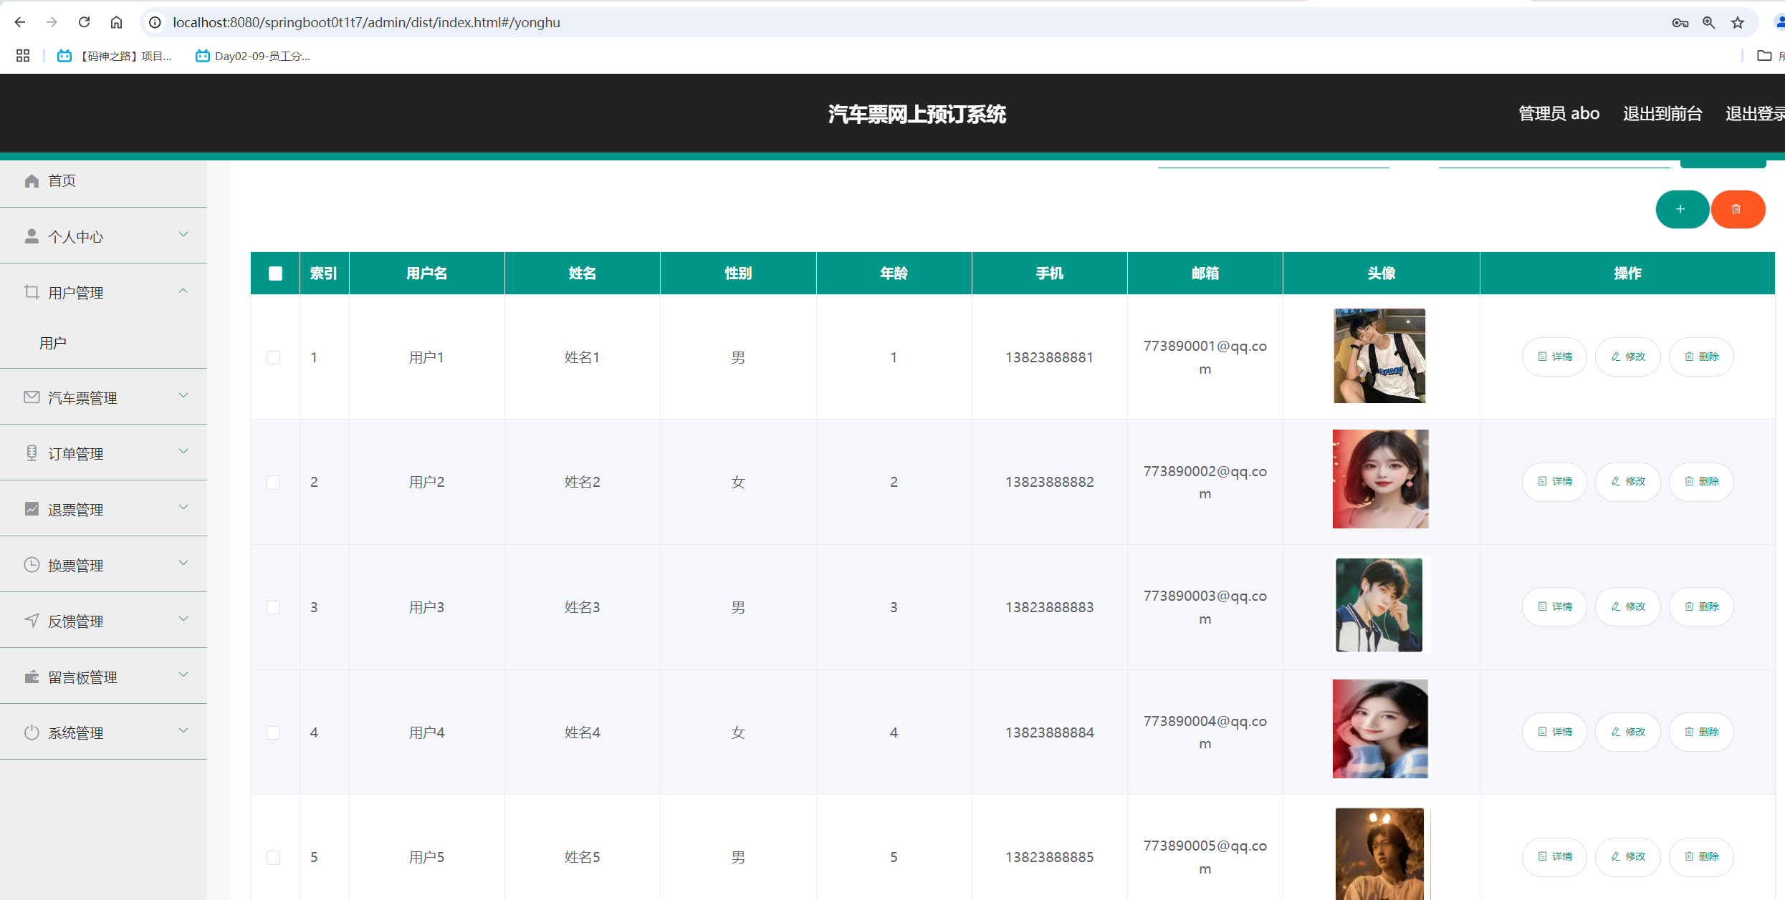The image size is (1785, 900).
Task: Check the checkbox for row 用户1
Action: (274, 357)
